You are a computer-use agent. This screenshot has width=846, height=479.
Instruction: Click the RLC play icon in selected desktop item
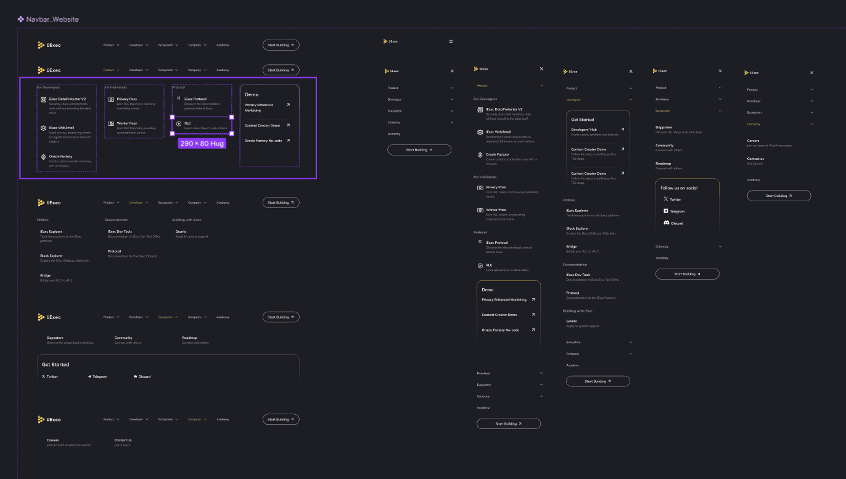tap(179, 123)
